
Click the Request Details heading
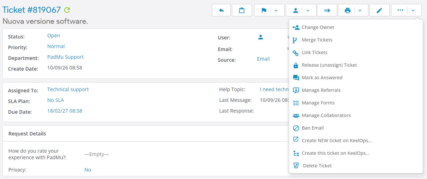pos(27,133)
